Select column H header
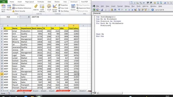The height and width of the screenshot is (97, 173). [x=74, y=26]
